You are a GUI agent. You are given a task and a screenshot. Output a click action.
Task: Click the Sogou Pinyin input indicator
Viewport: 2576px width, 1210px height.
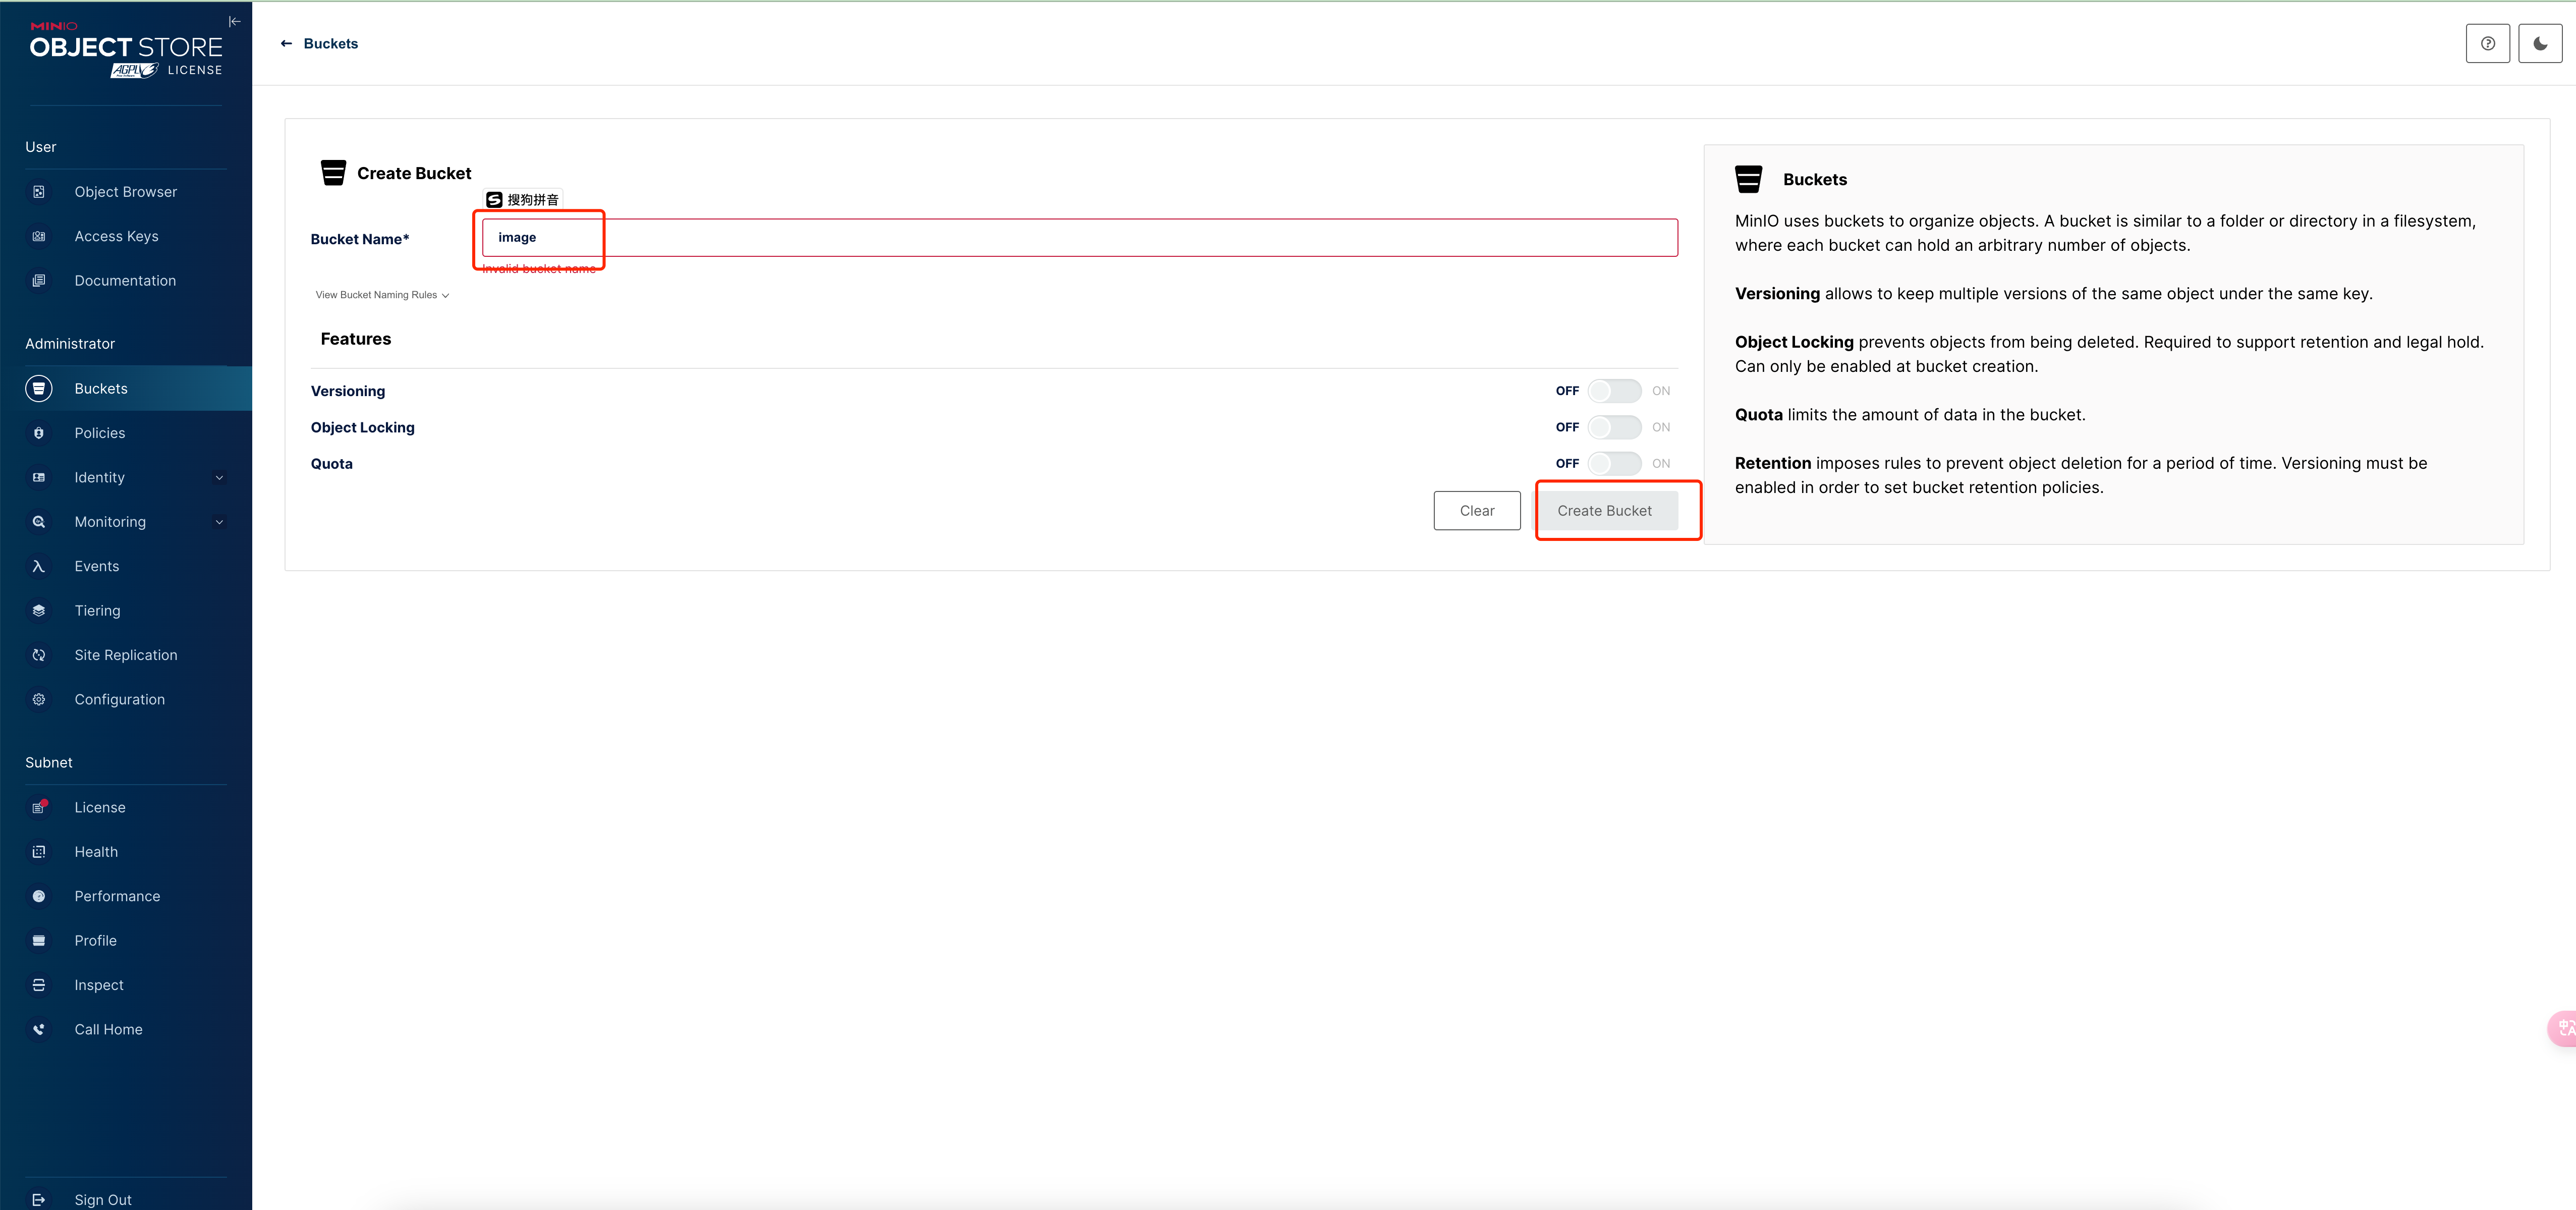[522, 200]
